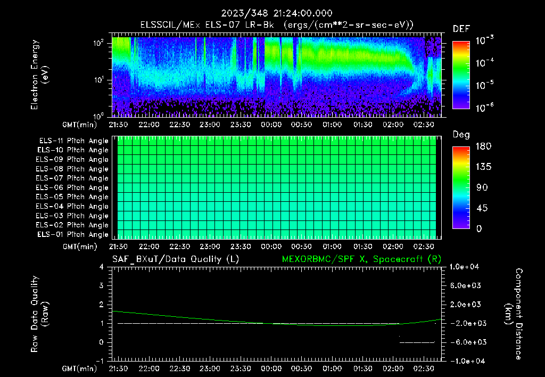Click the 90 tick on the Deg scale
Image resolution: width=545 pixels, height=377 pixels.
(x=482, y=188)
